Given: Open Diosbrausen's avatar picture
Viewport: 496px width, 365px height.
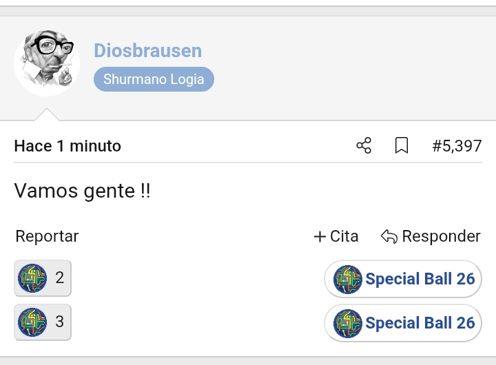Looking at the screenshot, I should (47, 63).
